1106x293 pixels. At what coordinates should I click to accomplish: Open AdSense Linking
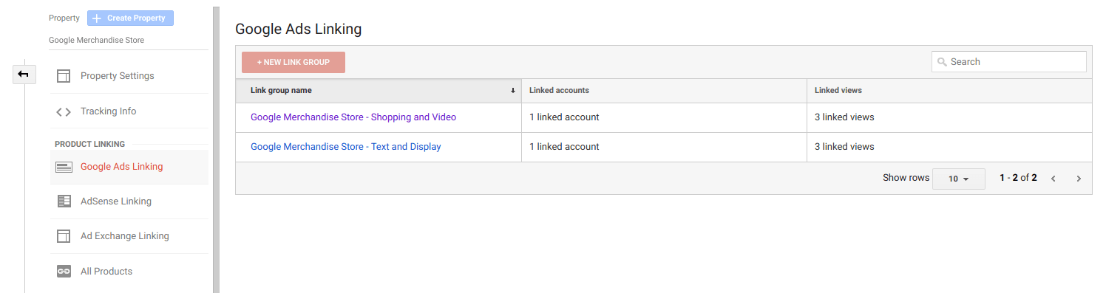coord(129,201)
